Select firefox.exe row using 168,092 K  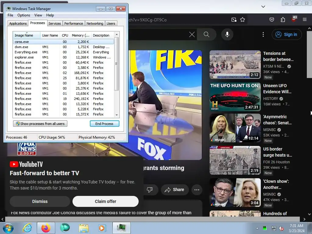[x=63, y=73]
